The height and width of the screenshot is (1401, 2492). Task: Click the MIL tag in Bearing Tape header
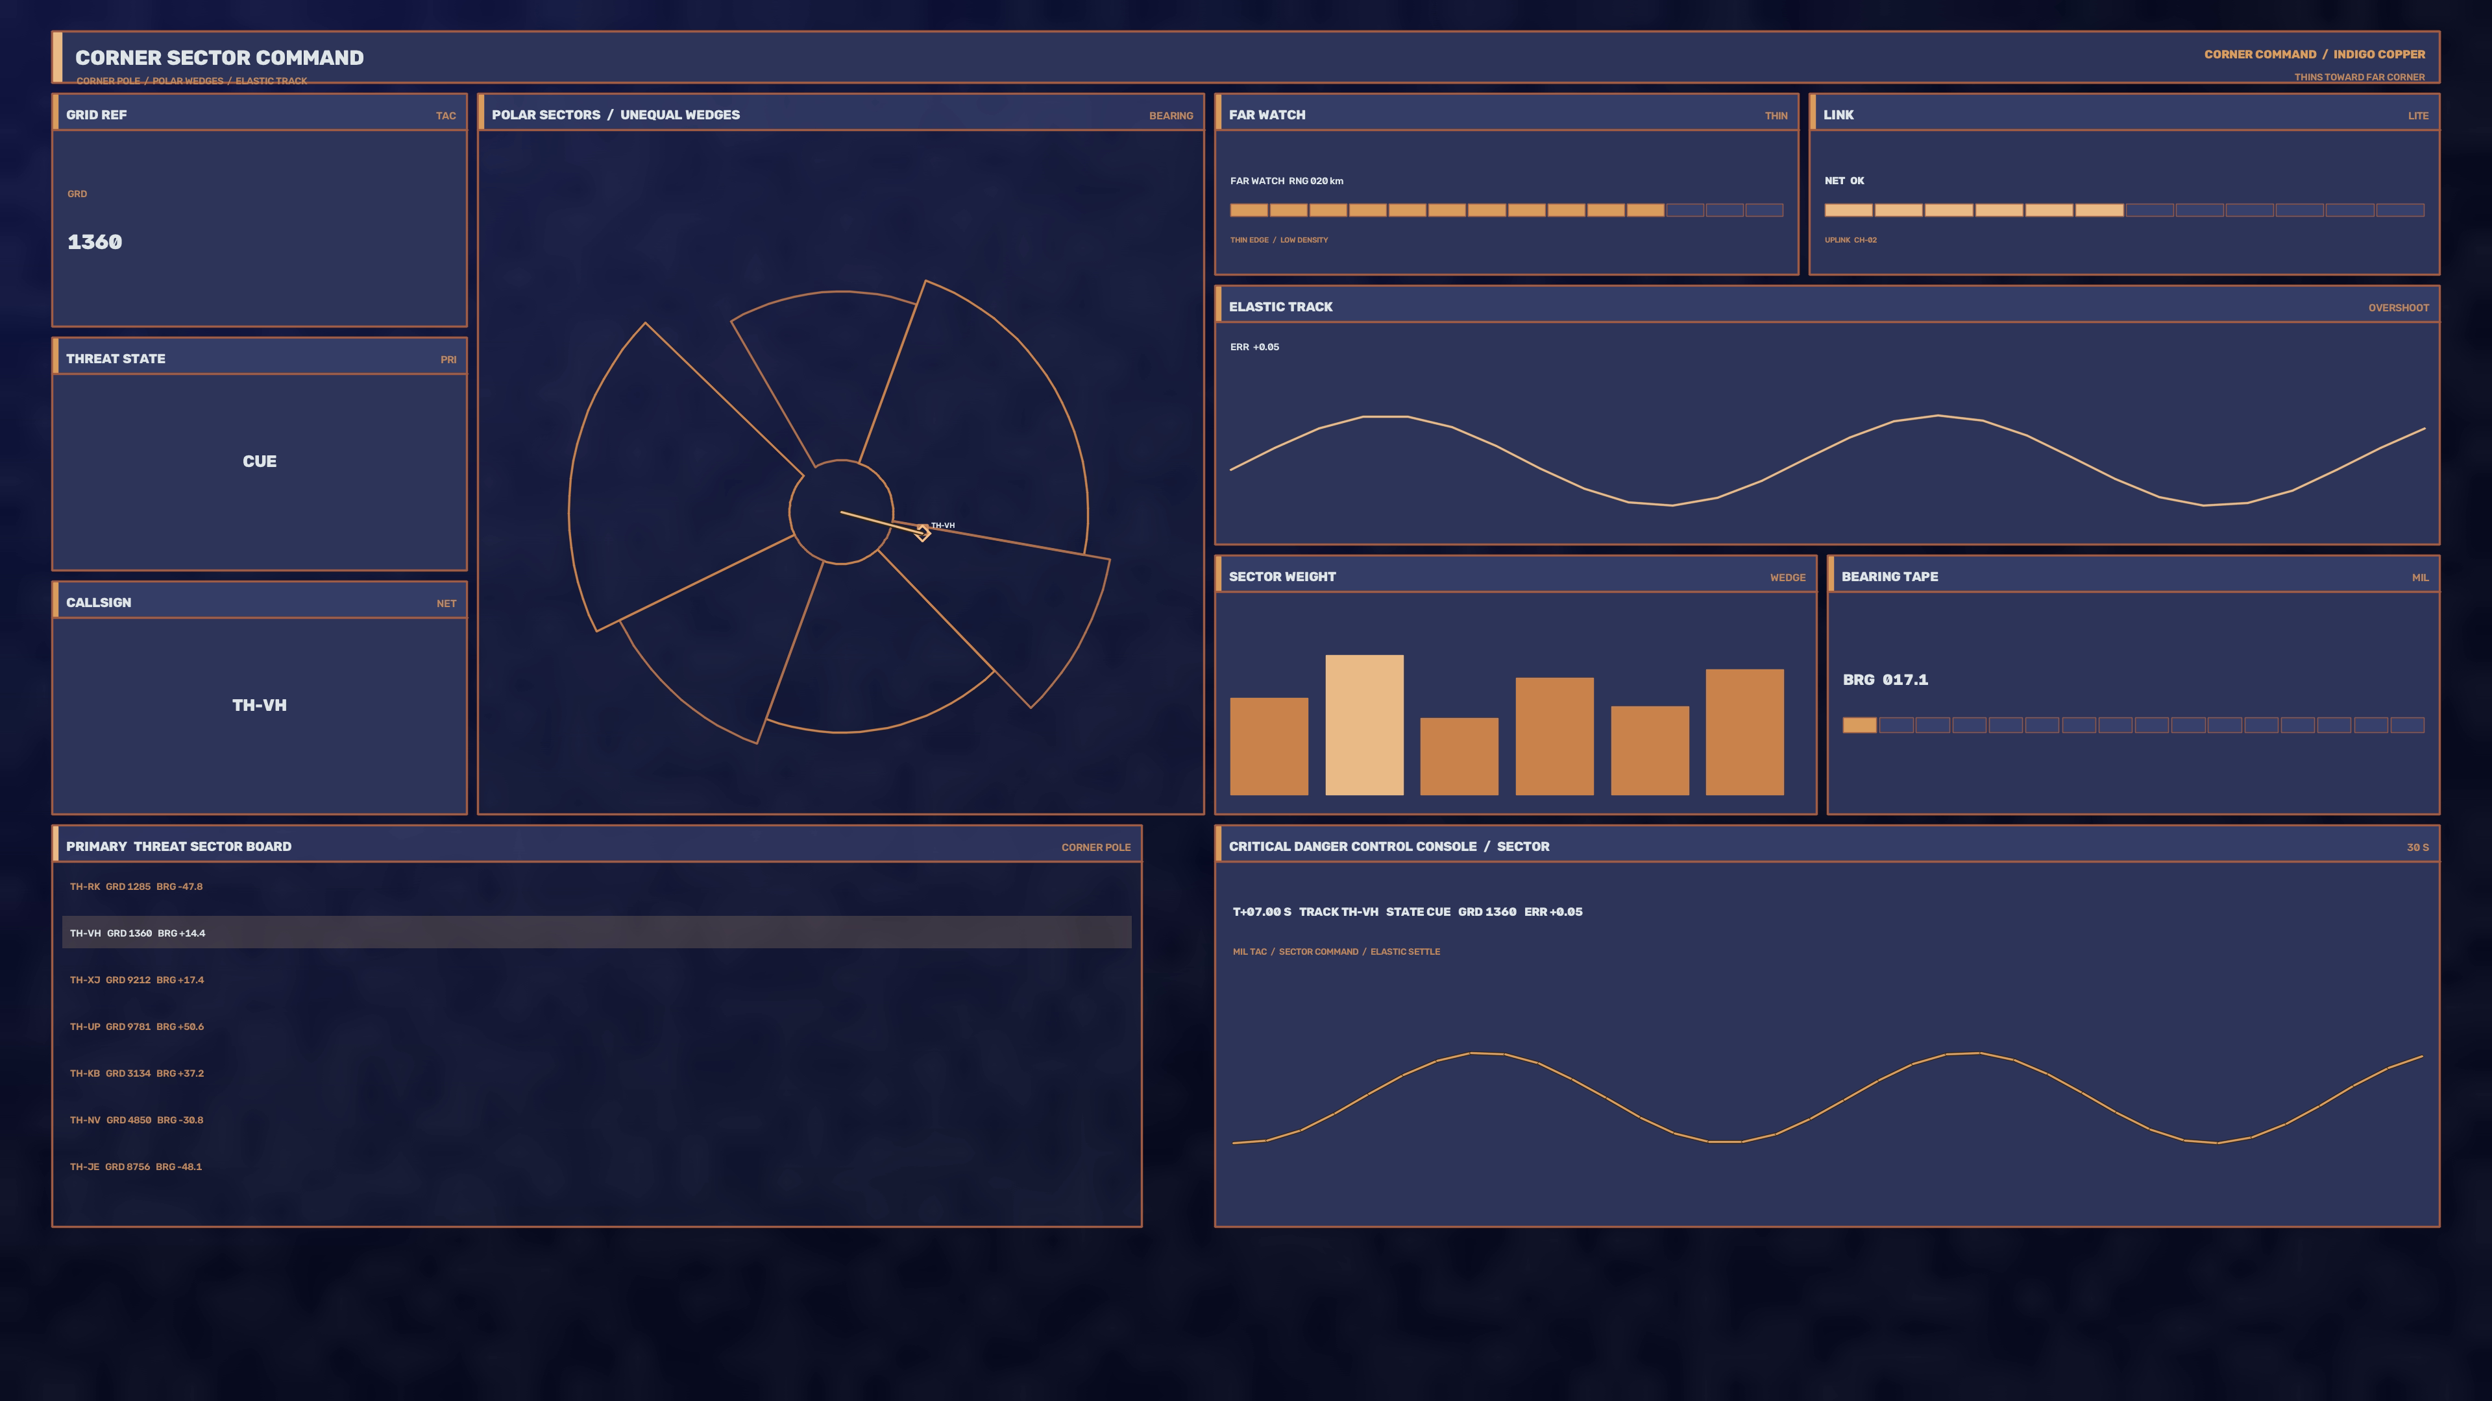pyautogui.click(x=2421, y=578)
